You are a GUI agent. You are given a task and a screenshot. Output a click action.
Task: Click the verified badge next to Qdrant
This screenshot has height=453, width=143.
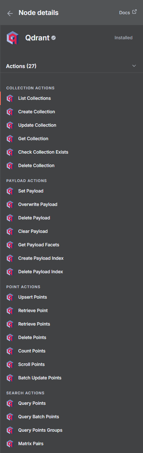(x=54, y=38)
